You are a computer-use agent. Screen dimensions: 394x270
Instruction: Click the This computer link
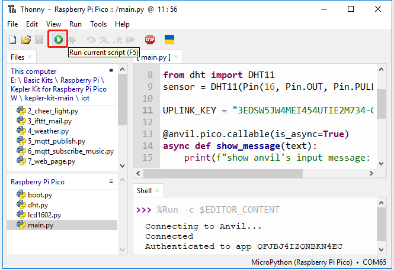(x=33, y=71)
